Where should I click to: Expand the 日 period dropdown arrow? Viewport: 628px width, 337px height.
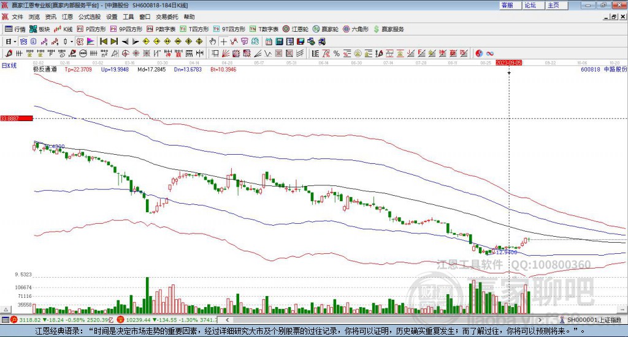(x=15, y=42)
